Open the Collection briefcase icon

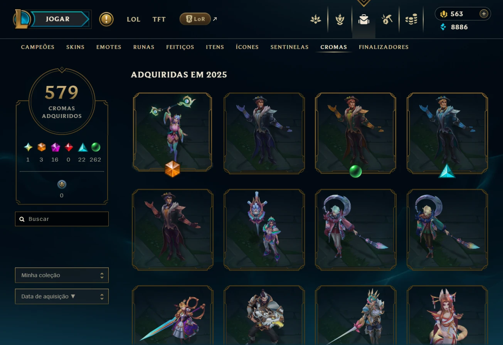363,19
